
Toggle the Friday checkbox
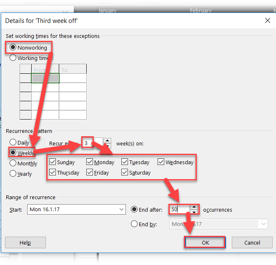(90, 172)
